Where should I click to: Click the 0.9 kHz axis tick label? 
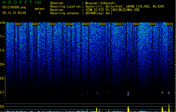coord(3,64)
